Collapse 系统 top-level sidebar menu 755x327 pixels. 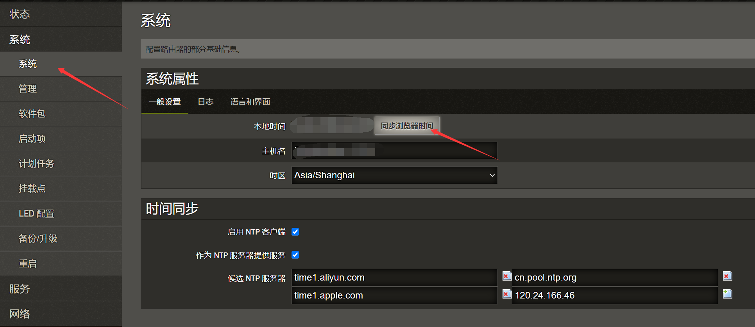coord(61,39)
